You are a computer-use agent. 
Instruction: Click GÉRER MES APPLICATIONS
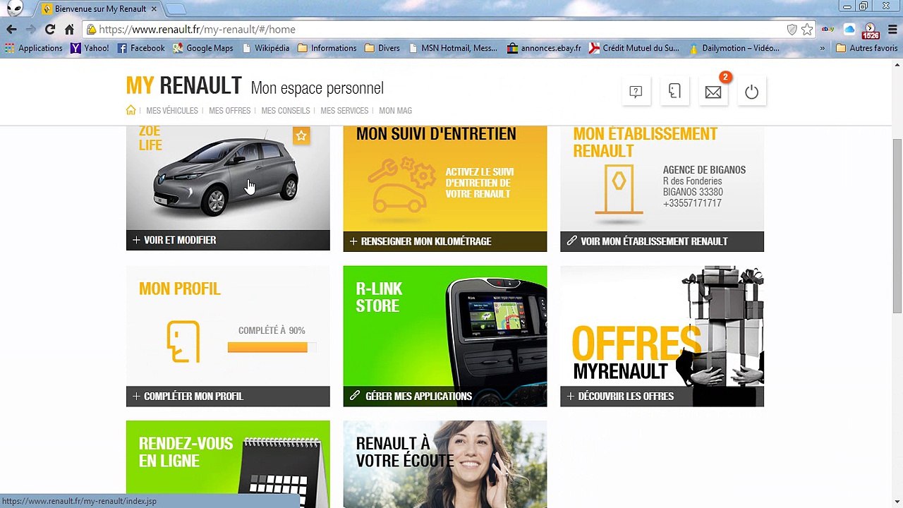444,397
